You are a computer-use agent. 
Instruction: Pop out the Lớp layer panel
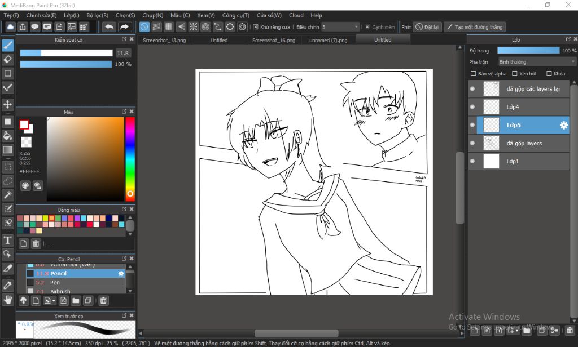[568, 39]
